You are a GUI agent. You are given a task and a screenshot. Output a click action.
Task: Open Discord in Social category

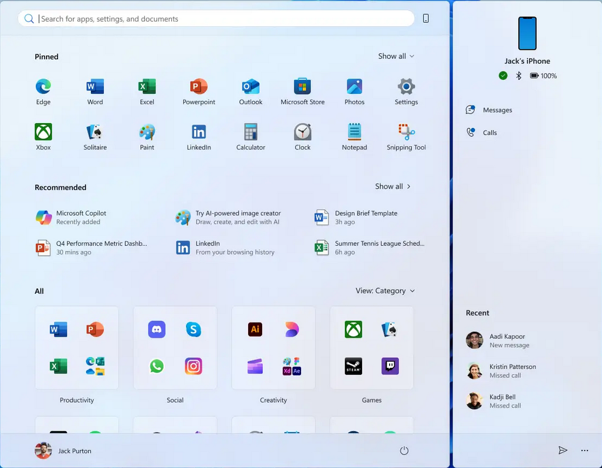pyautogui.click(x=157, y=330)
